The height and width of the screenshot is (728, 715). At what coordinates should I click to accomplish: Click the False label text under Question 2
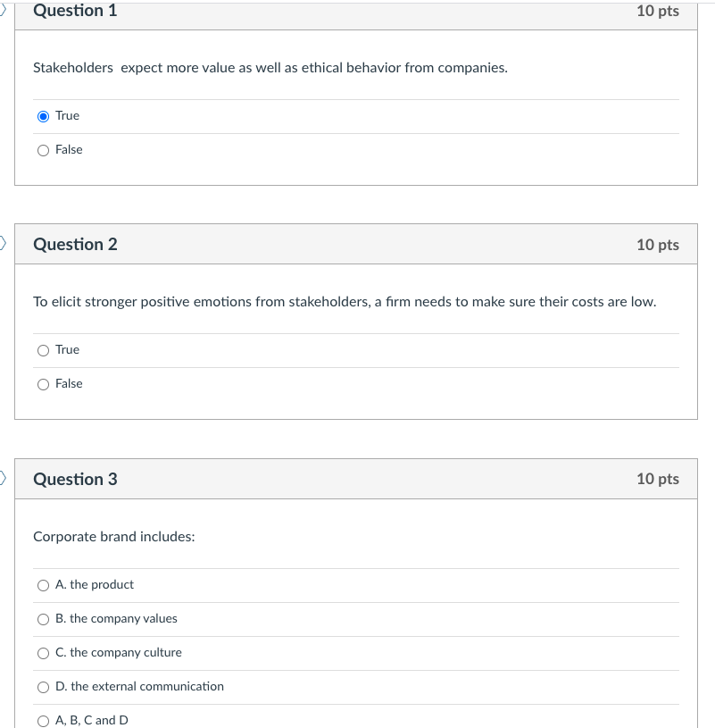click(68, 383)
